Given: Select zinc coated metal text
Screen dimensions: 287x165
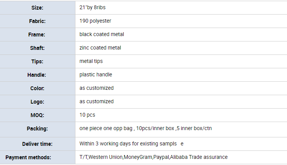Looking at the screenshot, I should point(100,48).
